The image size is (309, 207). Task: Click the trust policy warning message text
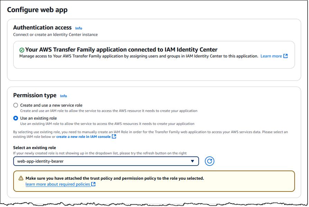tap(115, 178)
